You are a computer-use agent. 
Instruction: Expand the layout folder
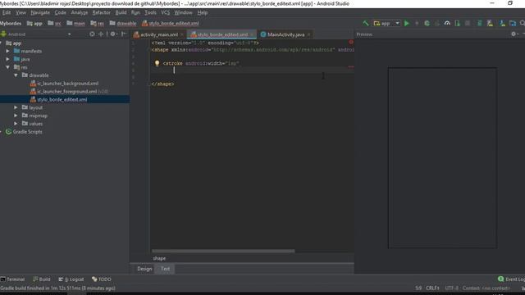pos(16,107)
